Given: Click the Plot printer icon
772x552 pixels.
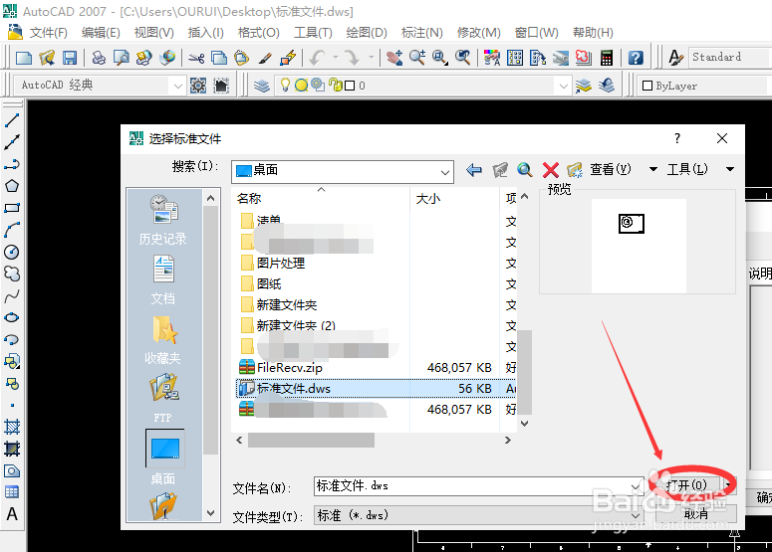Looking at the screenshot, I should click(x=99, y=58).
